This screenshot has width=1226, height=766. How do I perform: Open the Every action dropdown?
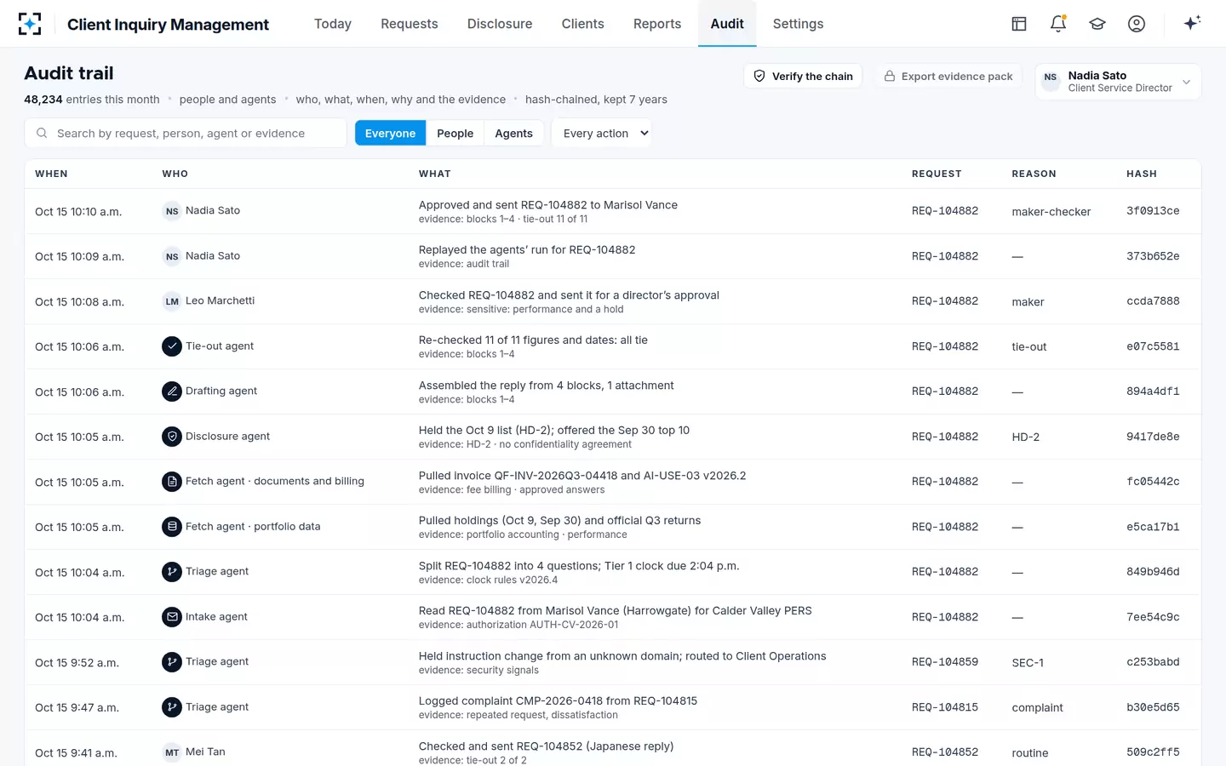pos(602,134)
